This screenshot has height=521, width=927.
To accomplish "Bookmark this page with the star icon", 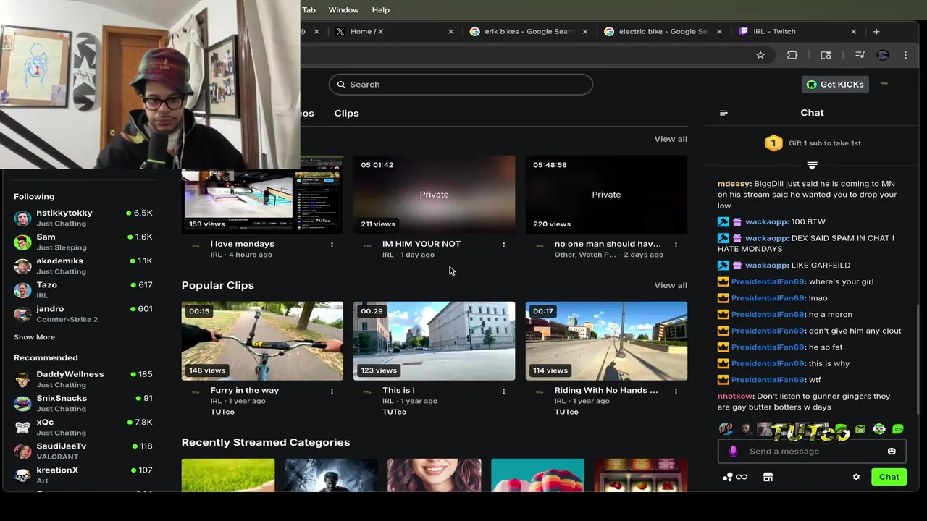I will click(x=760, y=55).
